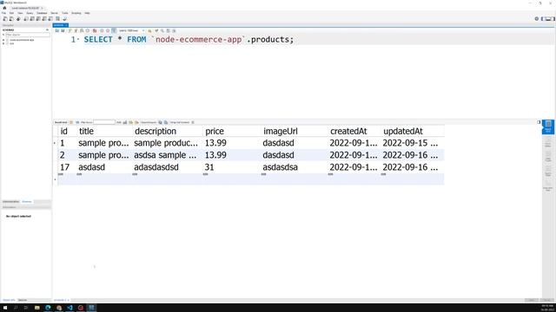Delete selected rows in result grid toolbar
This screenshot has width=556, height=312.
(x=136, y=122)
